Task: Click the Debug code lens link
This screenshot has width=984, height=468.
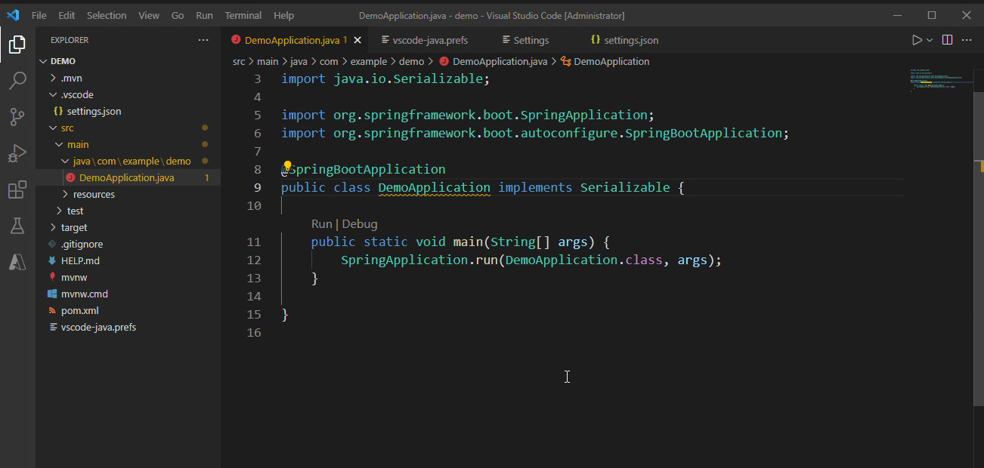Action: tap(360, 223)
